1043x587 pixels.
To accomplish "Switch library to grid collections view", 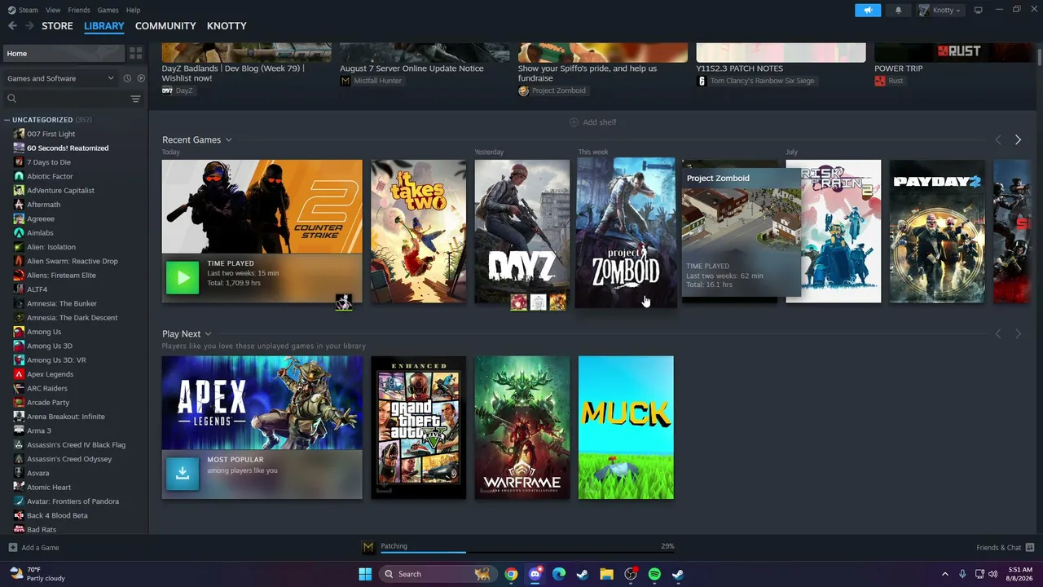I will click(136, 53).
